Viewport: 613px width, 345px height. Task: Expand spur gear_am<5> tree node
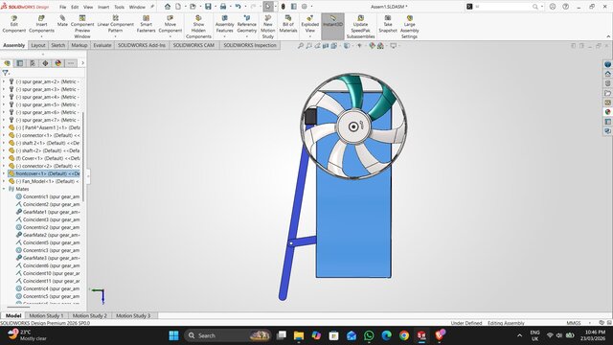[x=4, y=104]
